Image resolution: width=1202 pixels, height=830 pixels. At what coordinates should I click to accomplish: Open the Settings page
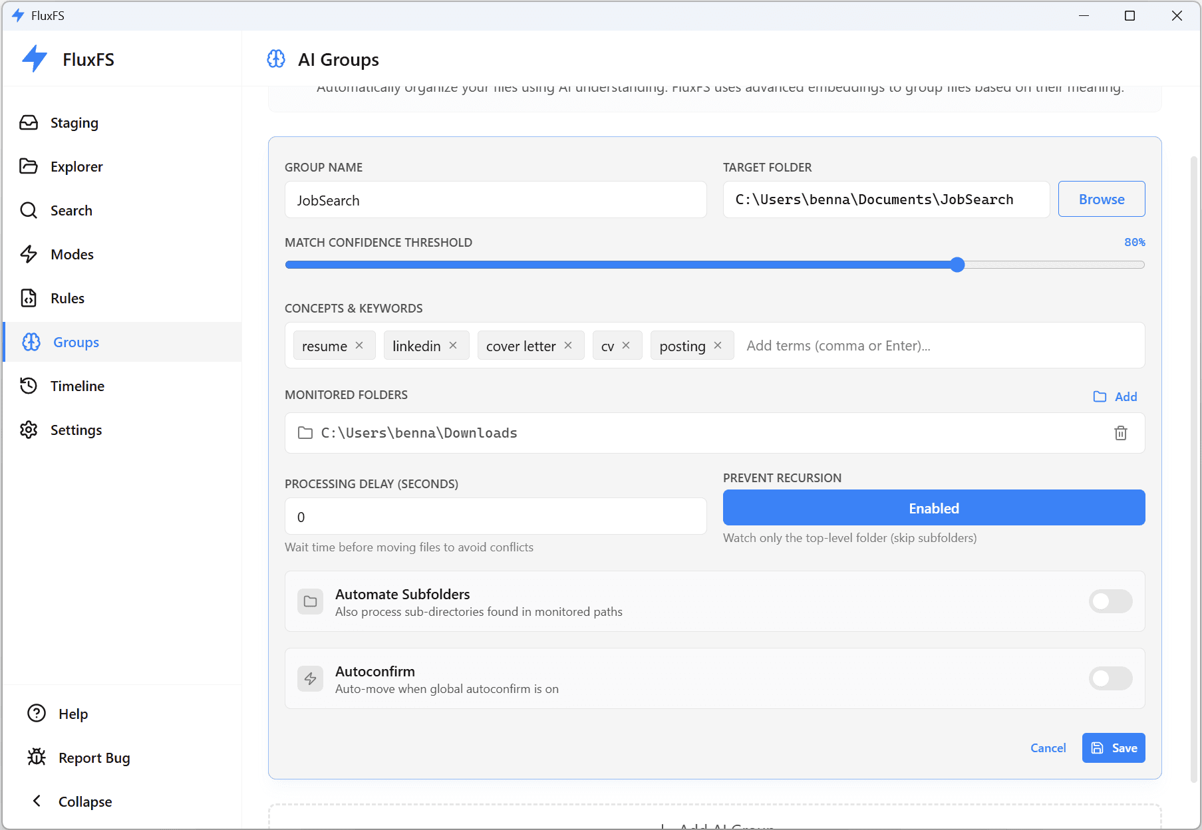tap(76, 430)
